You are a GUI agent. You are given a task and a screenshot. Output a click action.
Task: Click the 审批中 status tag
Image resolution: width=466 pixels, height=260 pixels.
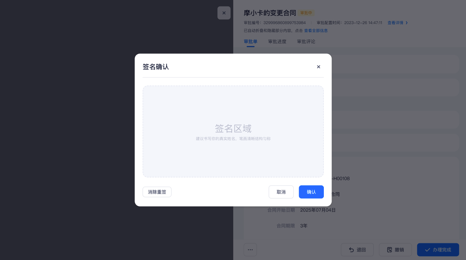tap(306, 13)
